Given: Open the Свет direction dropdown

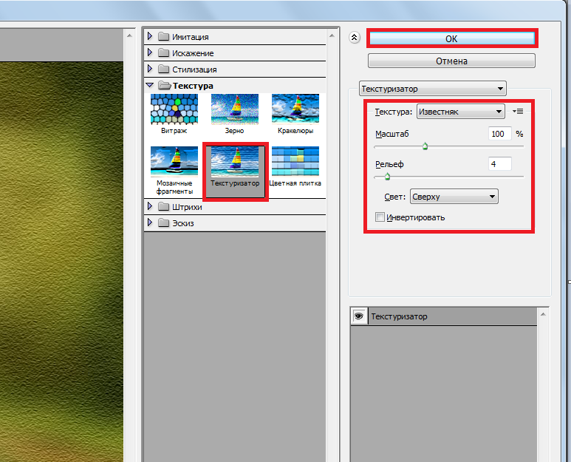Looking at the screenshot, I should point(454,197).
